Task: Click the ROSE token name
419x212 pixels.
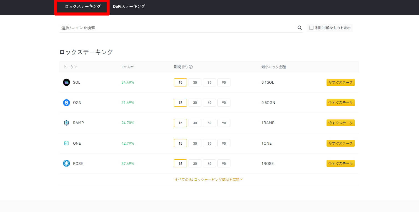Action: (78, 164)
